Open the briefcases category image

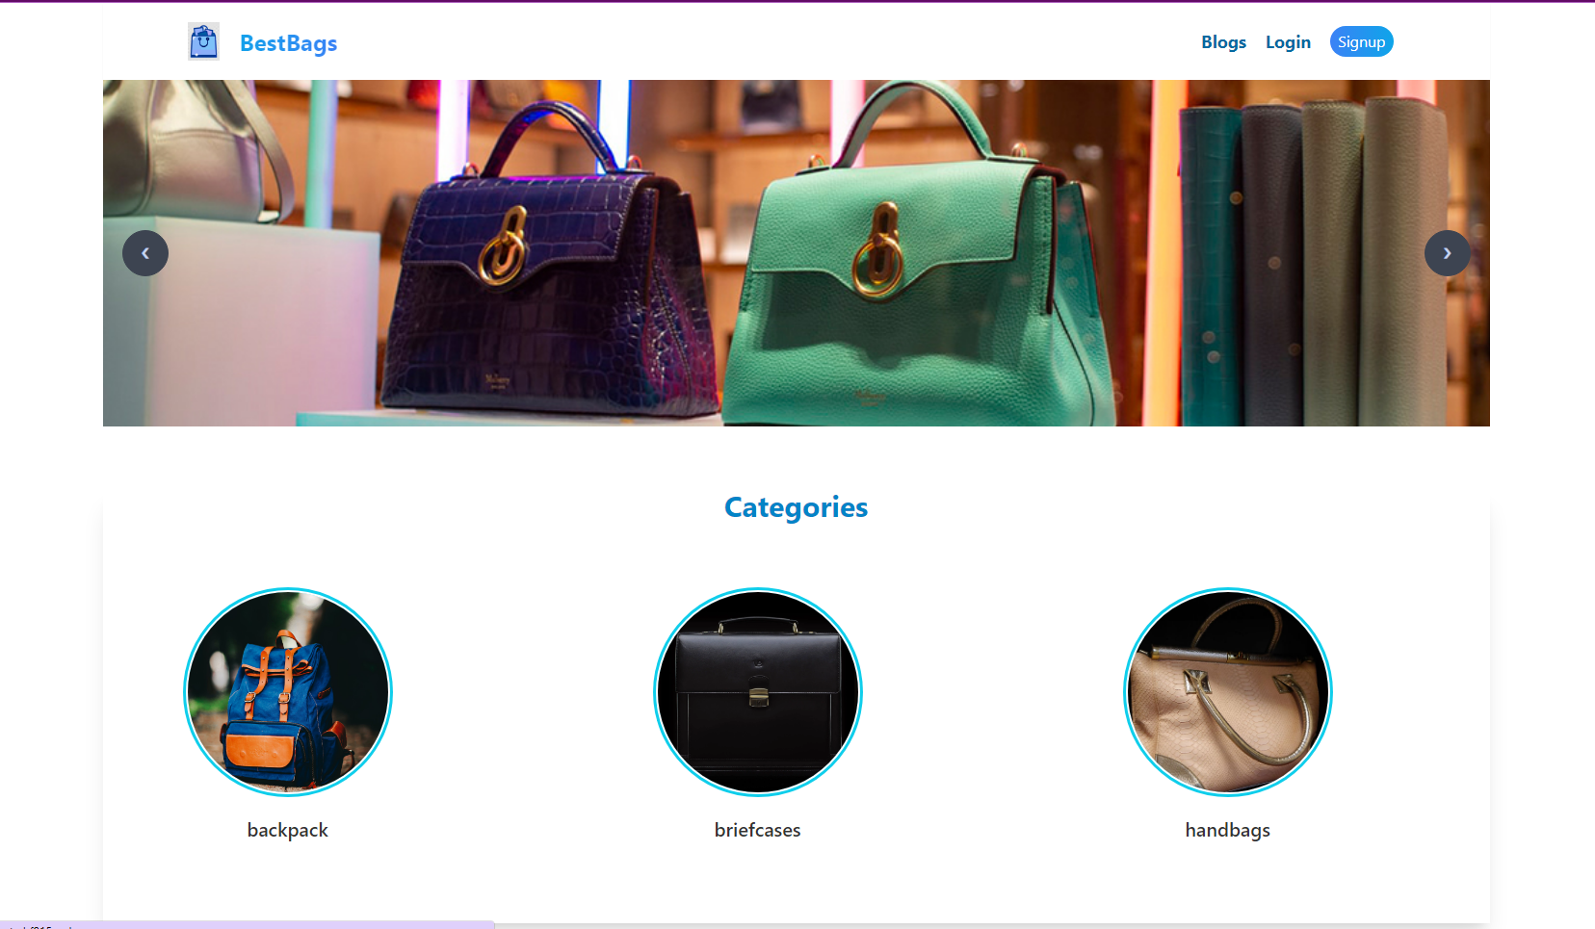(758, 692)
